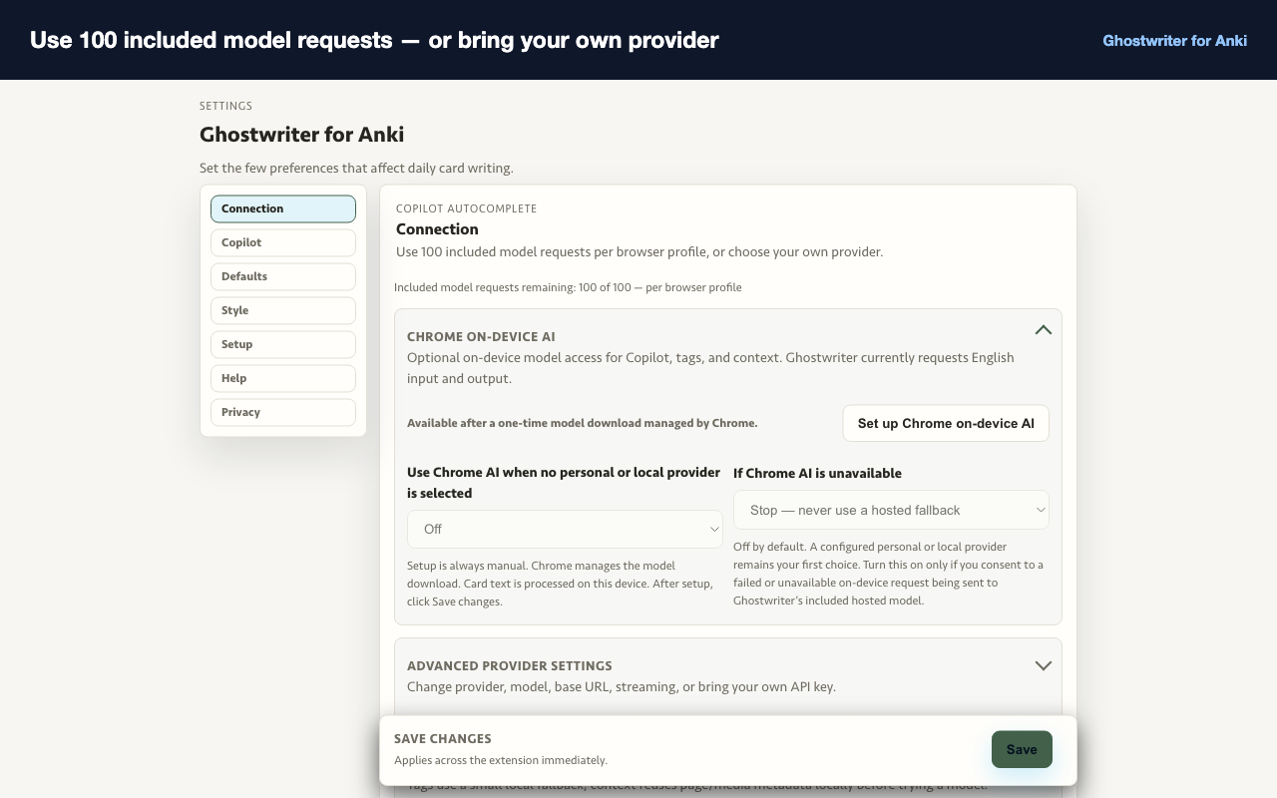Viewport: 1277px width, 798px height.
Task: Click the Ghostwriter for Anki header link
Action: click(1174, 41)
